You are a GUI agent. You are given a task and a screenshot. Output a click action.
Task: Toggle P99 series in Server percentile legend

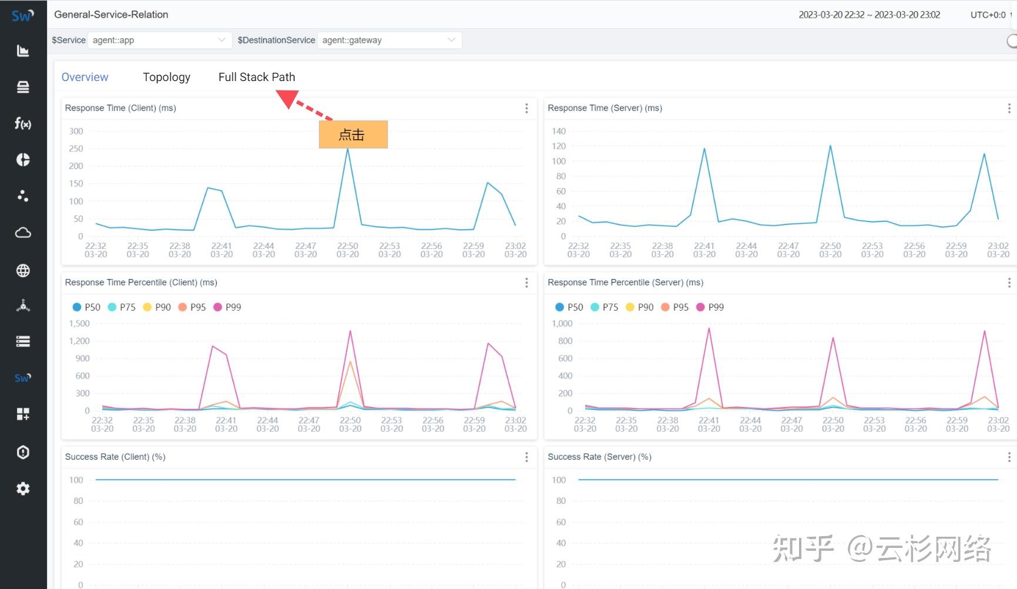[710, 307]
